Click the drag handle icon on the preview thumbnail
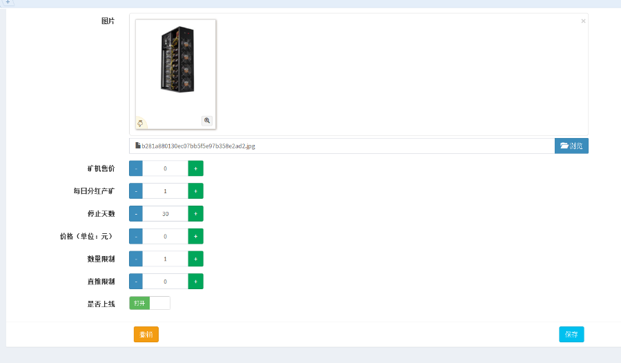Screen dimensions: 621x363 (x=140, y=124)
